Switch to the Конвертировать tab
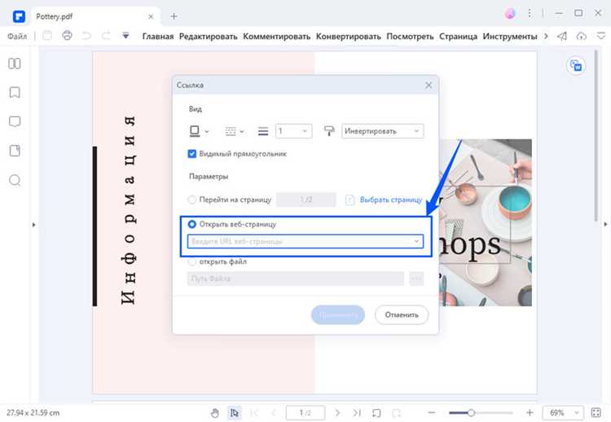611x422 pixels. pos(349,36)
